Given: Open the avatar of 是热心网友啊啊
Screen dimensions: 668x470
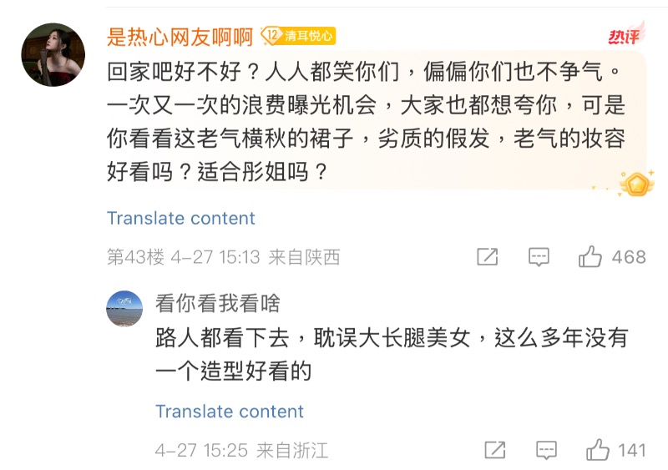Looking at the screenshot, I should pyautogui.click(x=53, y=54).
